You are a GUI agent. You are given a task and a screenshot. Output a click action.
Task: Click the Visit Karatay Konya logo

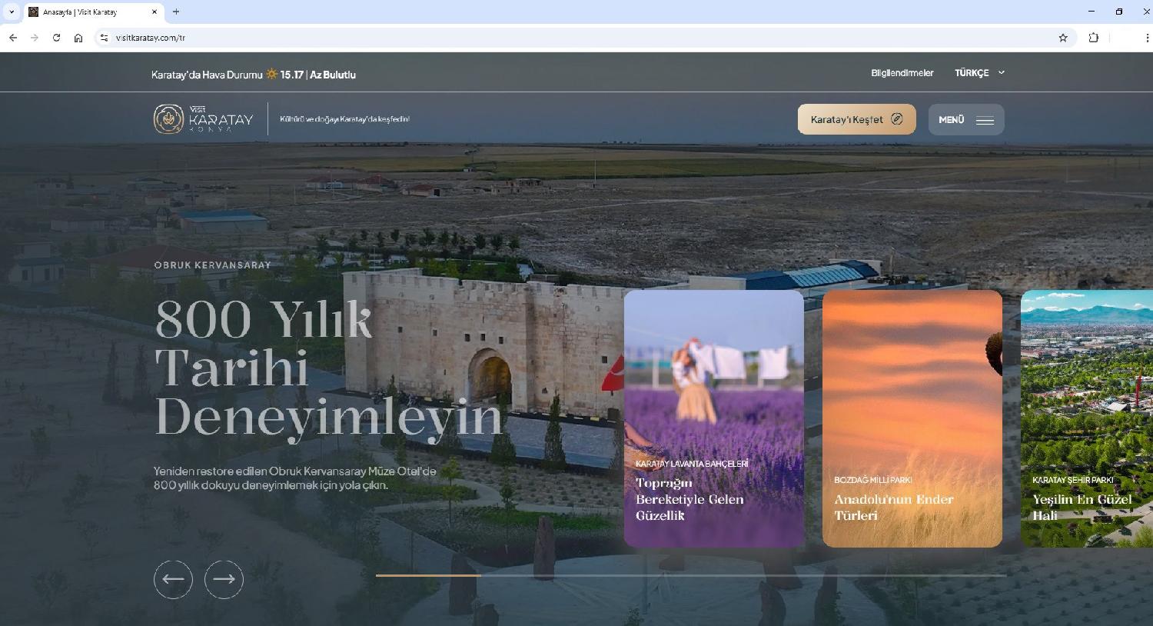(x=204, y=119)
